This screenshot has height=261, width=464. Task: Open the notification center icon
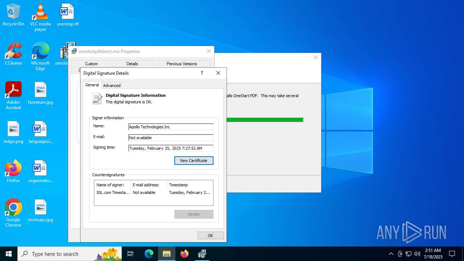(x=452, y=254)
